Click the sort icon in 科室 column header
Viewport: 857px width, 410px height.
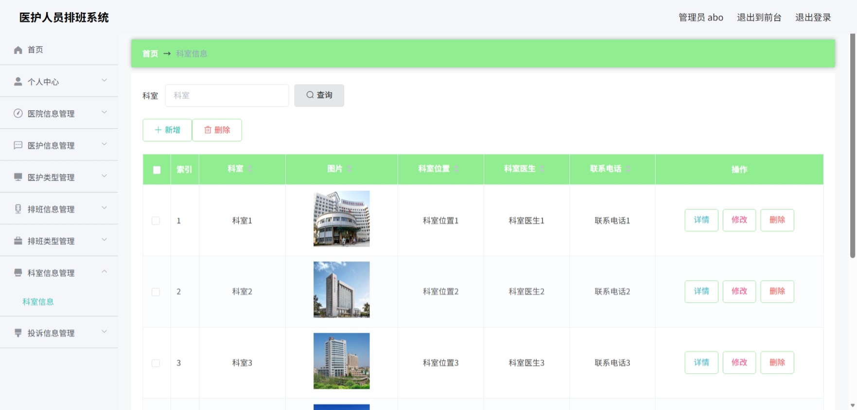pyautogui.click(x=250, y=169)
